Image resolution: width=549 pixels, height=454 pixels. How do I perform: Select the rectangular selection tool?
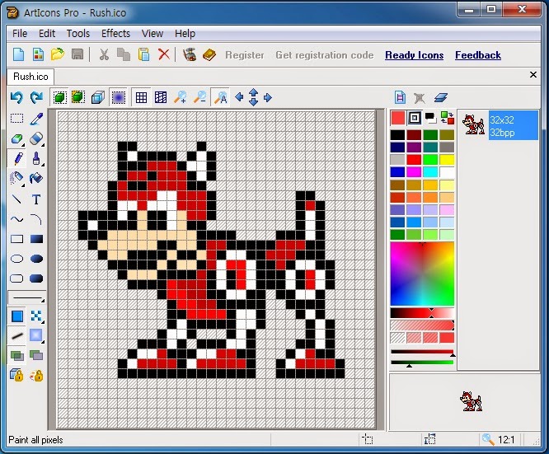[x=16, y=119]
